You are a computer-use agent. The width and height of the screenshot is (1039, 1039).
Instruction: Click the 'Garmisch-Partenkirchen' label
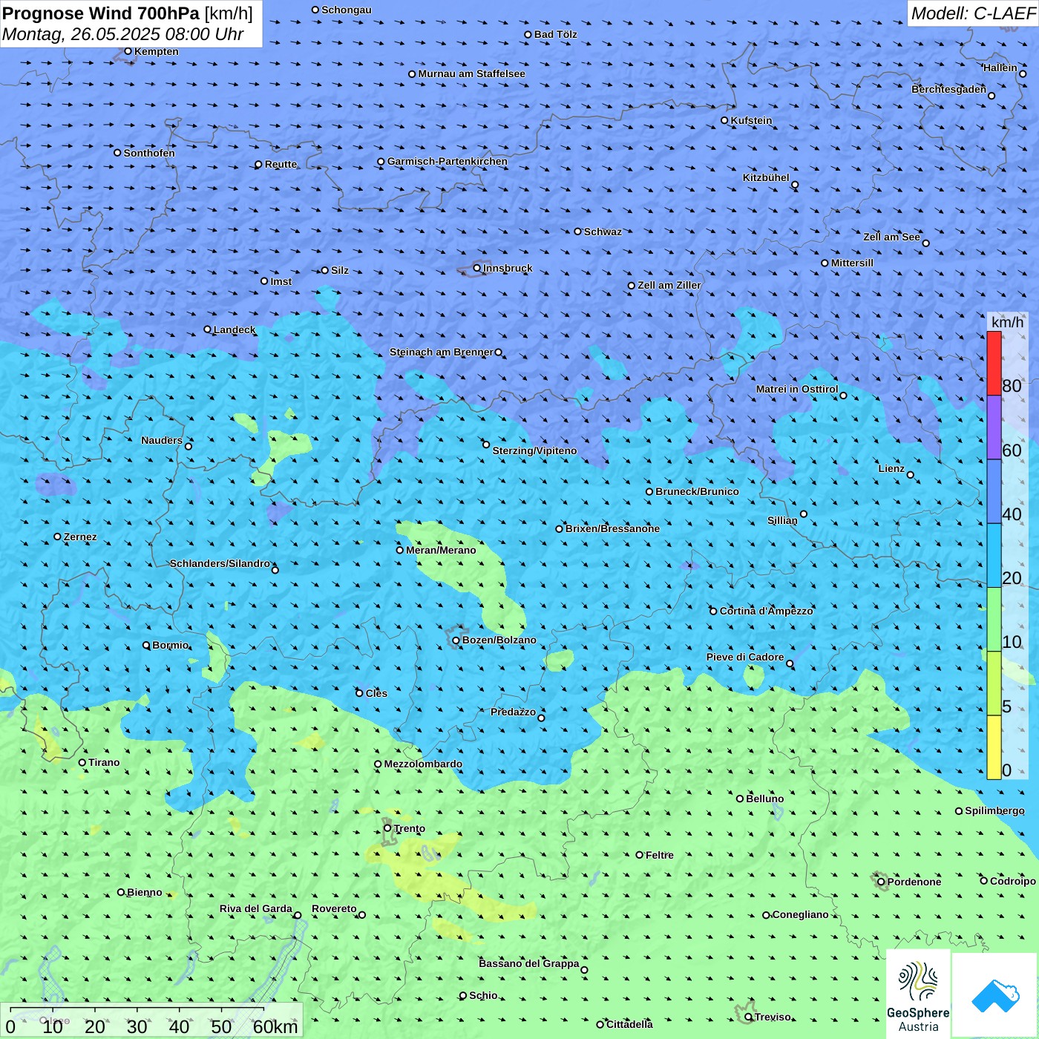pyautogui.click(x=448, y=161)
